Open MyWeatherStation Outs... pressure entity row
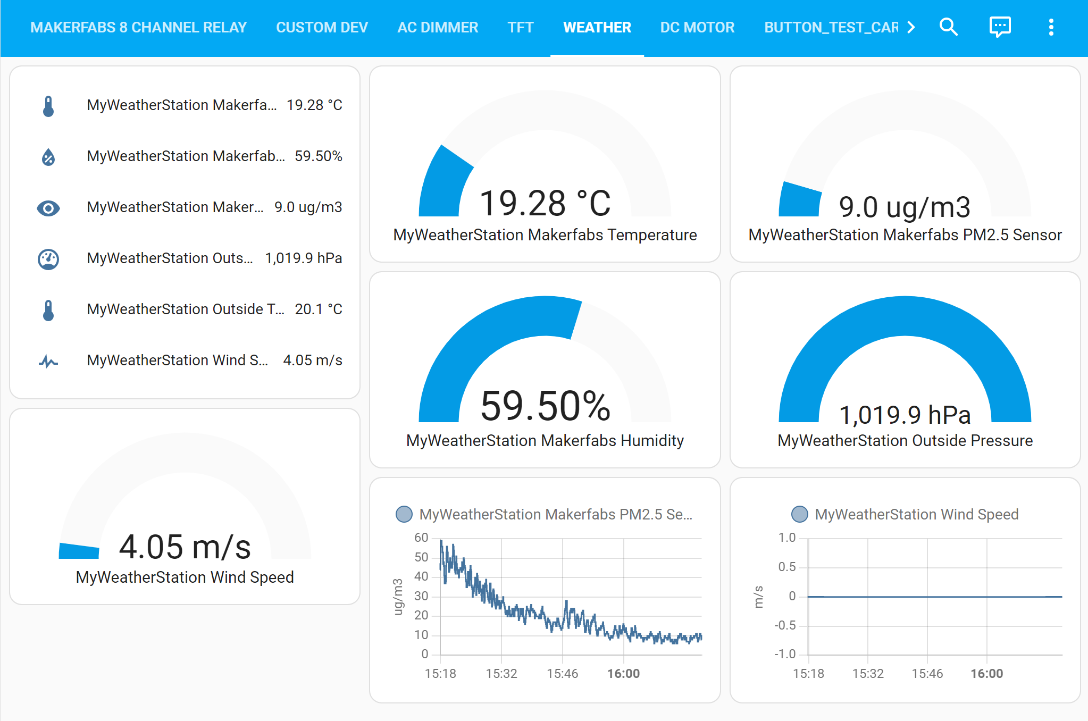Screen dimensions: 1088x721 click(x=185, y=258)
